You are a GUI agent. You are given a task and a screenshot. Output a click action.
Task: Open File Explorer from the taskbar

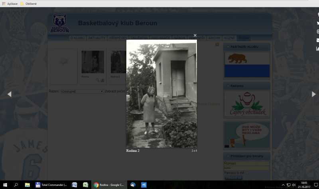pos(27,185)
